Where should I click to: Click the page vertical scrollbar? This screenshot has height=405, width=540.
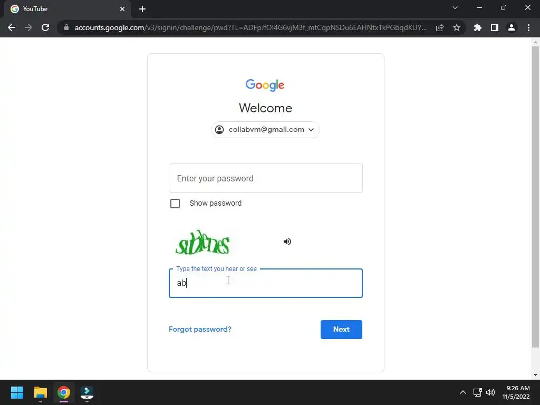(x=535, y=197)
